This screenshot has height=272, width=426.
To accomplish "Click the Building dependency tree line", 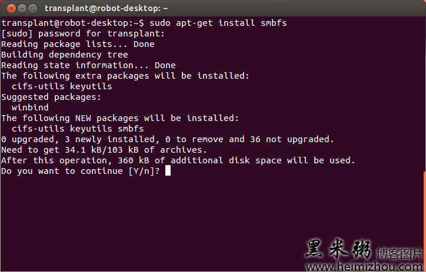I will click(64, 55).
